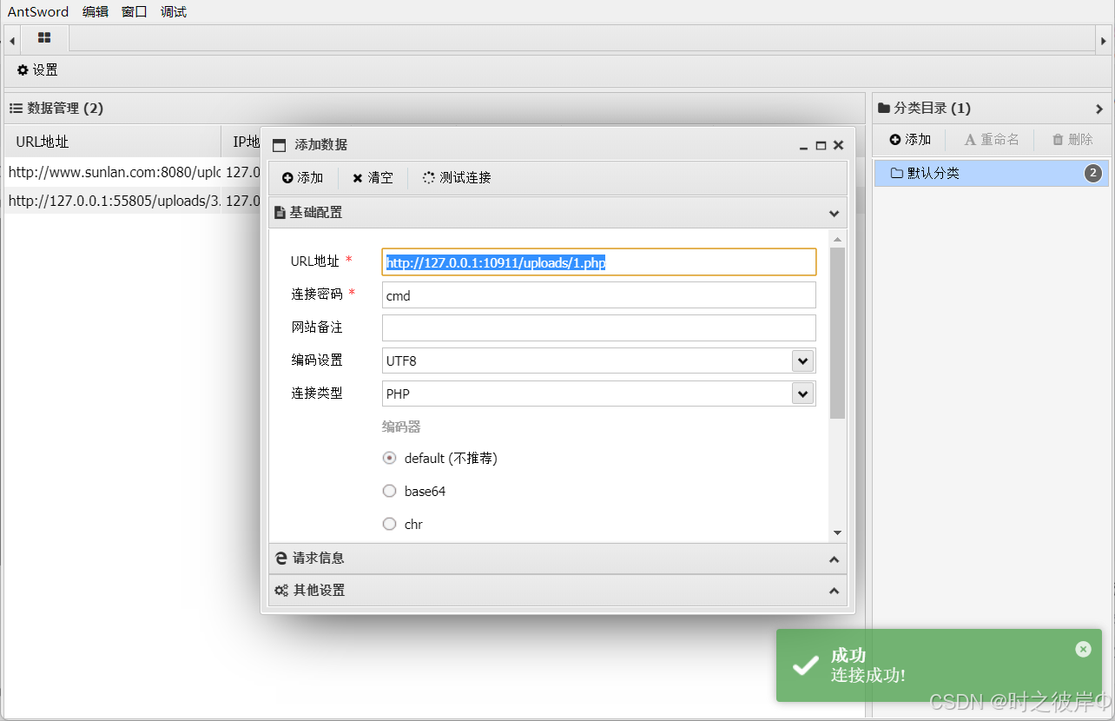Select the default (不推荐) encoder radio
Viewport: 1115px width, 721px height.
[x=390, y=458]
